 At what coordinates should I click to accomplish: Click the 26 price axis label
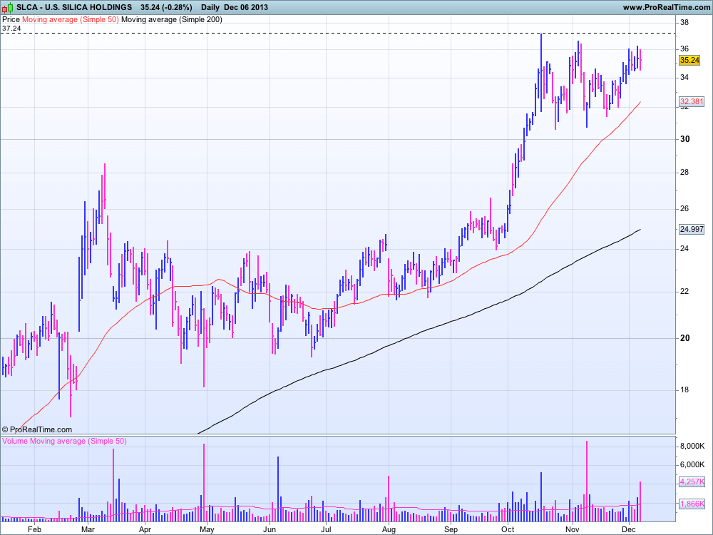[684, 209]
